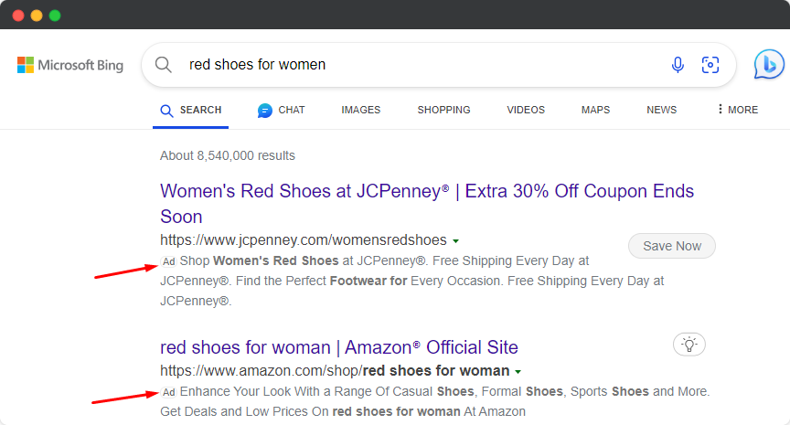Click the macOS green fullscreen button

(55, 16)
